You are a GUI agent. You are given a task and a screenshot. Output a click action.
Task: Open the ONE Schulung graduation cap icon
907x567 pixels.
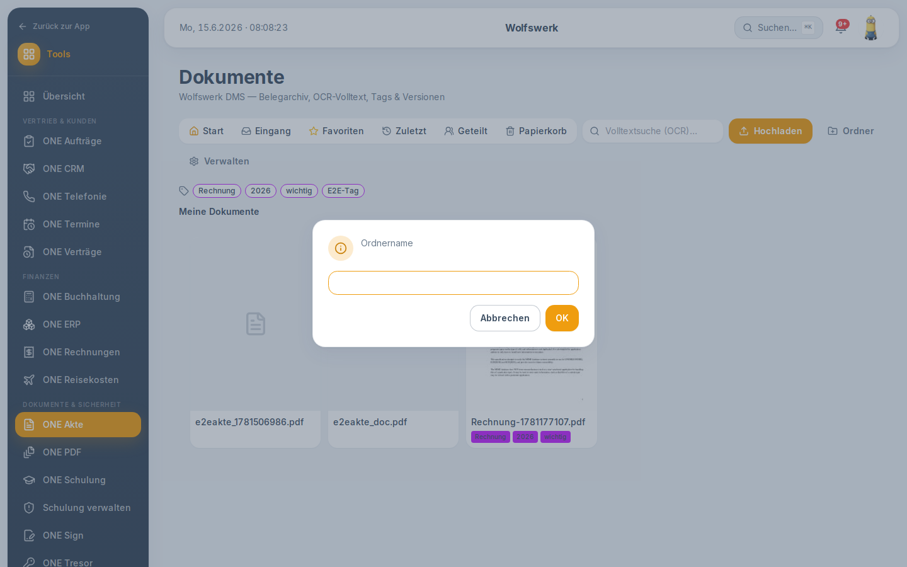29,480
